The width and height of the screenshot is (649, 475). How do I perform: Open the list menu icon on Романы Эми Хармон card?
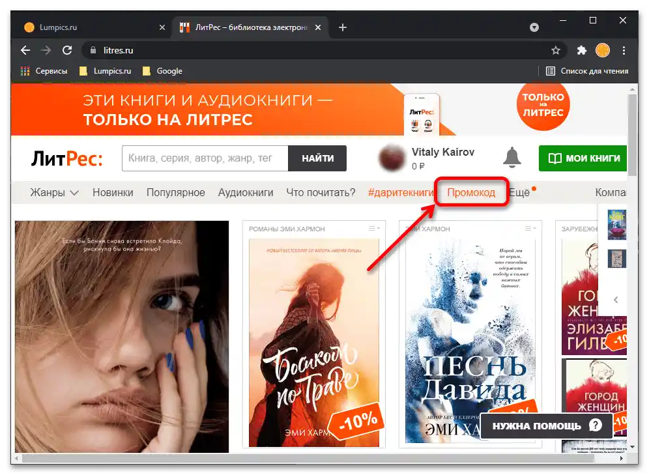374,229
